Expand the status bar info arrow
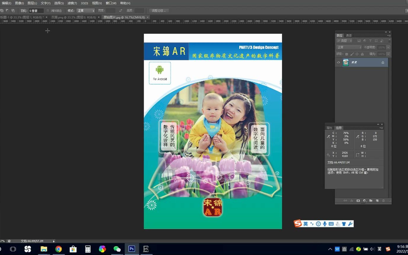This screenshot has width=408, height=255. point(54,241)
